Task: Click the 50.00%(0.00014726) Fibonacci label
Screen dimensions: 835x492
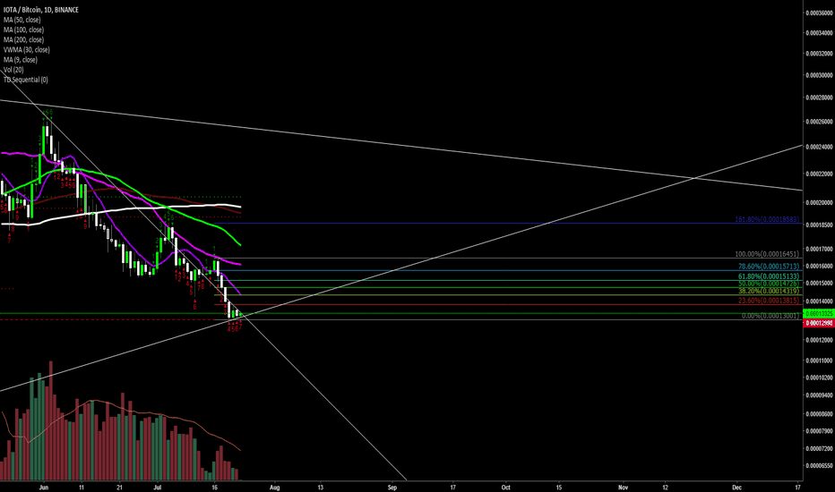Action: click(x=769, y=284)
